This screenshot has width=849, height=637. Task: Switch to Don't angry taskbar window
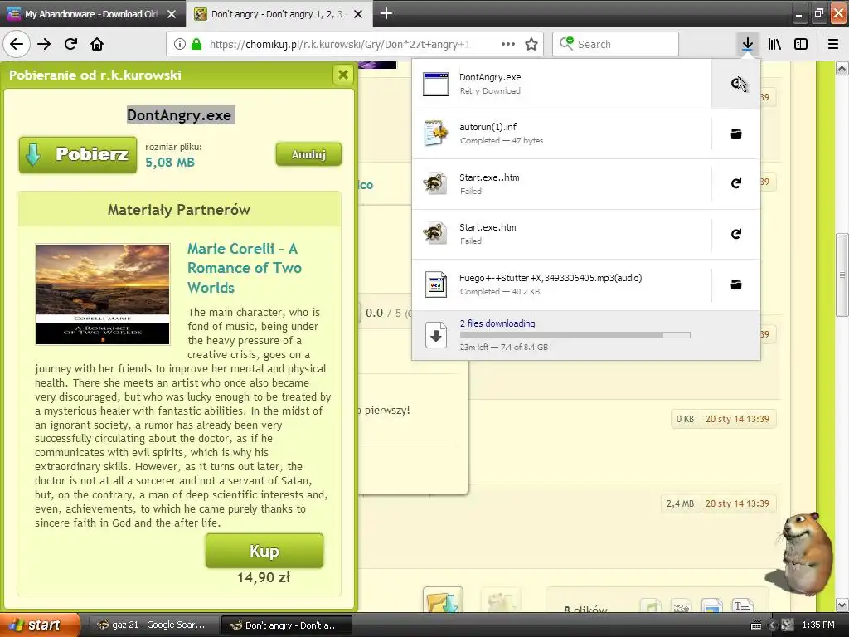pos(286,625)
